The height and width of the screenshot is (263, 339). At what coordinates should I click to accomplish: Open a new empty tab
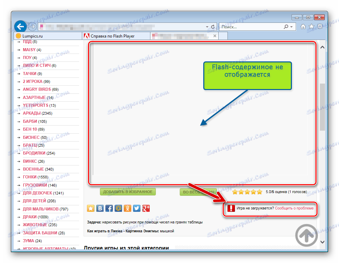[x=223, y=36]
